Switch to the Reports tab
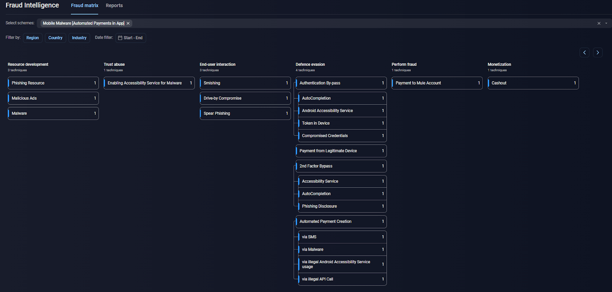The image size is (612, 292). click(114, 6)
